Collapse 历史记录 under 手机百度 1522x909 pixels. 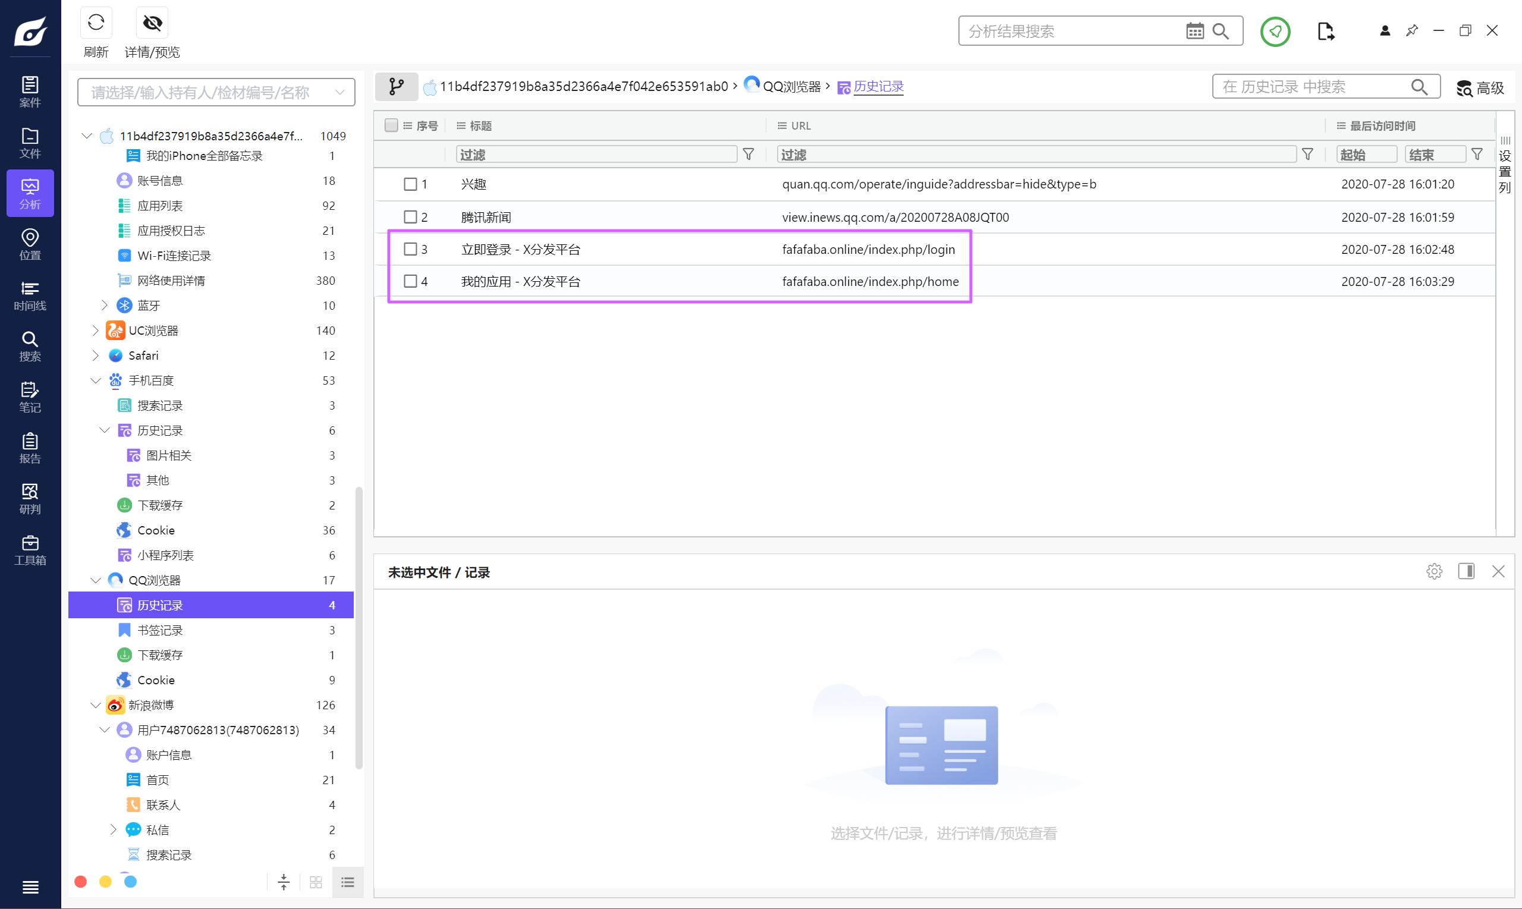click(105, 430)
